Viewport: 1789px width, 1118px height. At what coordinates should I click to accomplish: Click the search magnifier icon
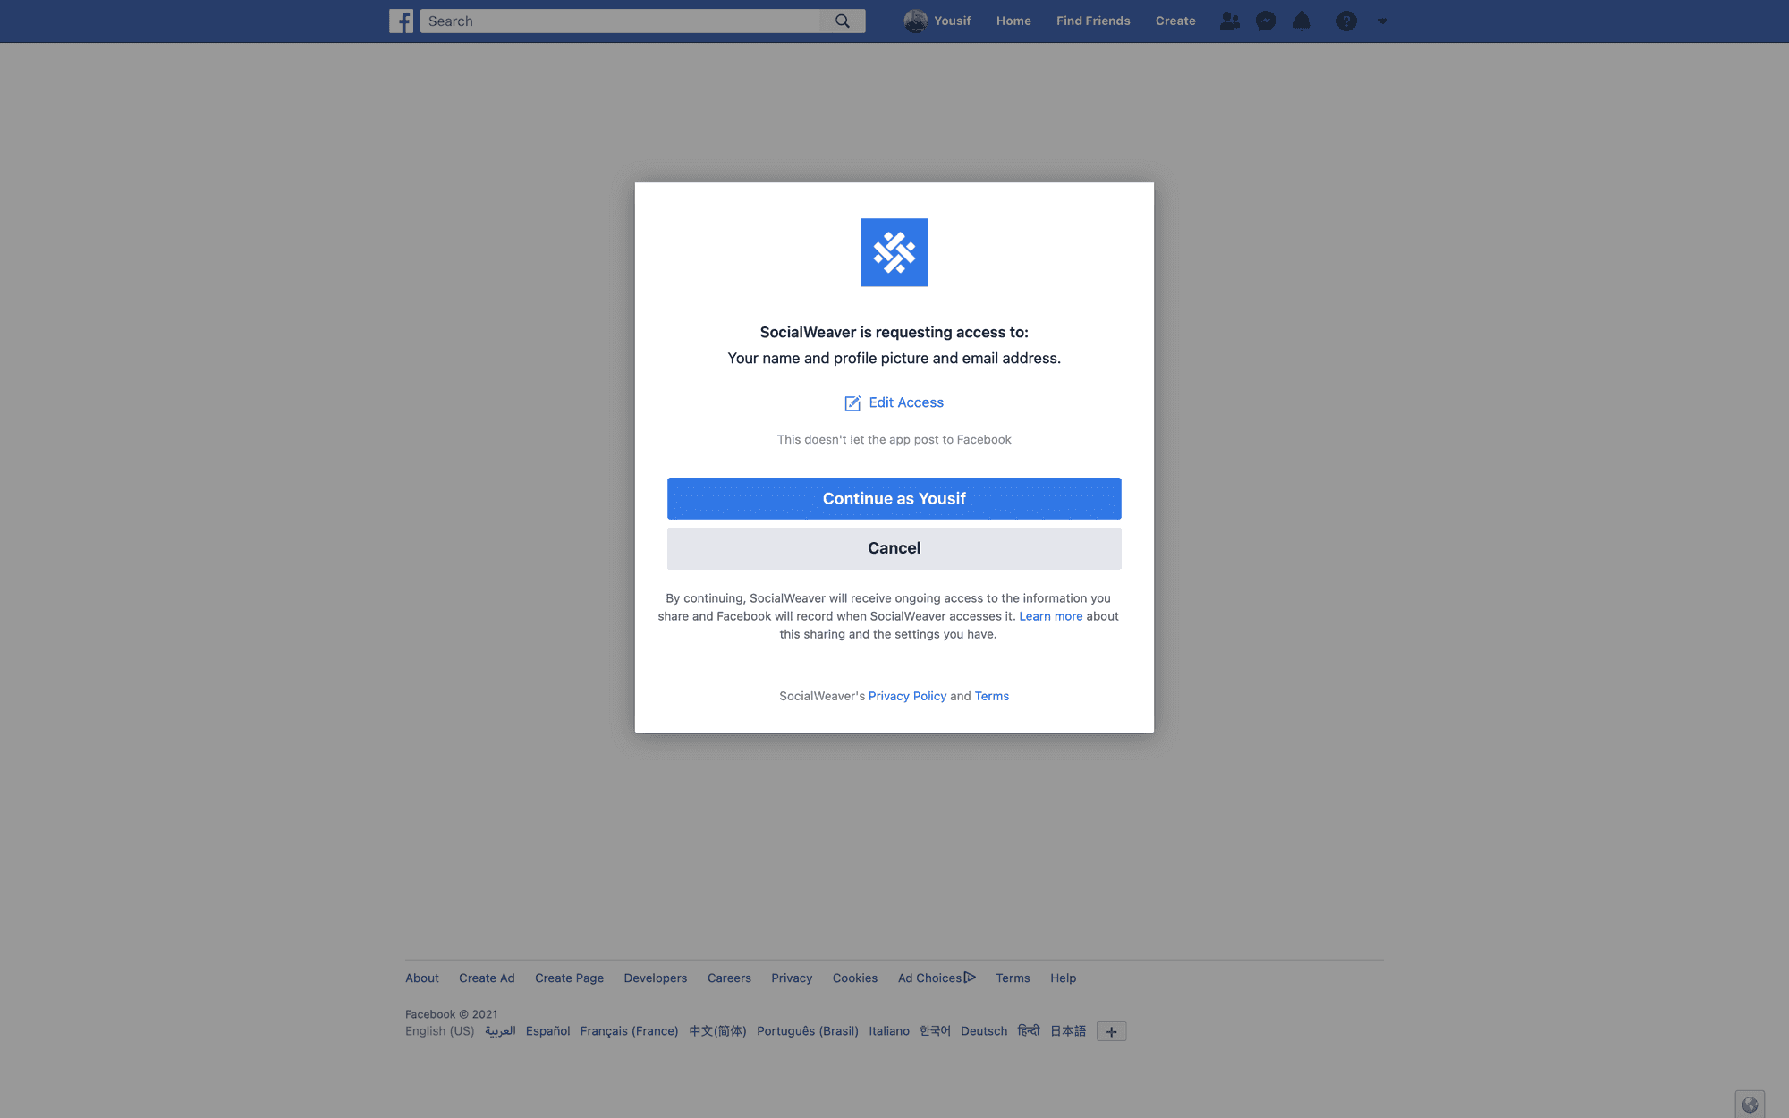[x=843, y=21]
